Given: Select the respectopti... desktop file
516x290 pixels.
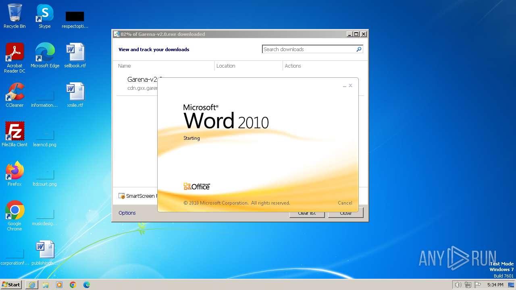Looking at the screenshot, I should (x=75, y=19).
